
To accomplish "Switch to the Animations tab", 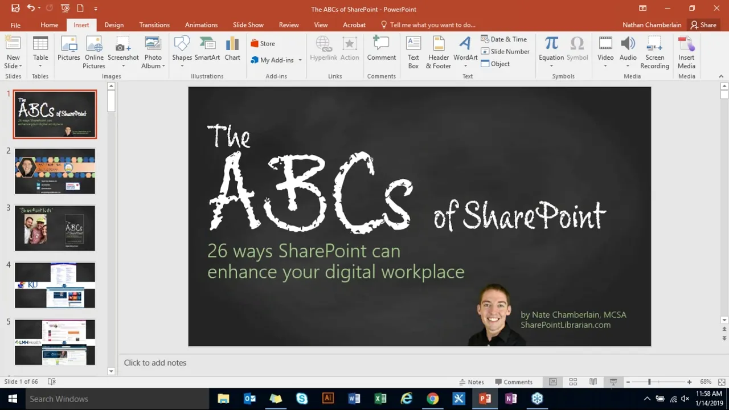I will coord(201,25).
